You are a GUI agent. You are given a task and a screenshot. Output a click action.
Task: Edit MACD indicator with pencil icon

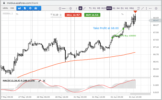tap(39, 81)
